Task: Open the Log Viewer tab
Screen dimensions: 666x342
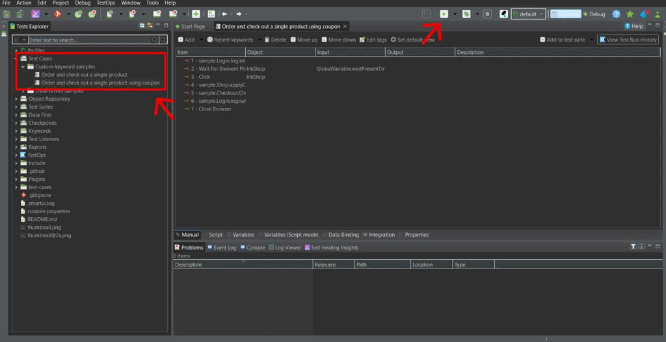Action: tap(285, 247)
